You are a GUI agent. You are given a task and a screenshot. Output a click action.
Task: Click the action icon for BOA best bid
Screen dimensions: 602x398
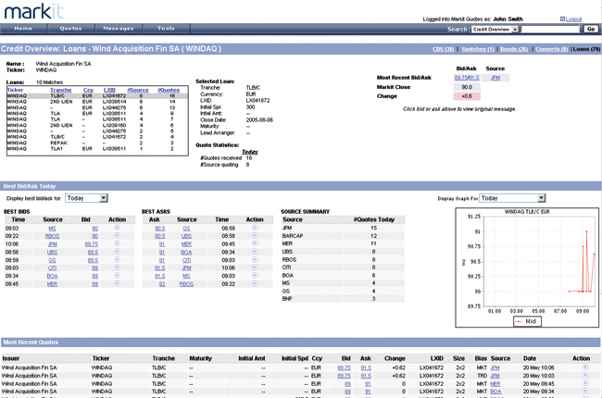point(117,276)
